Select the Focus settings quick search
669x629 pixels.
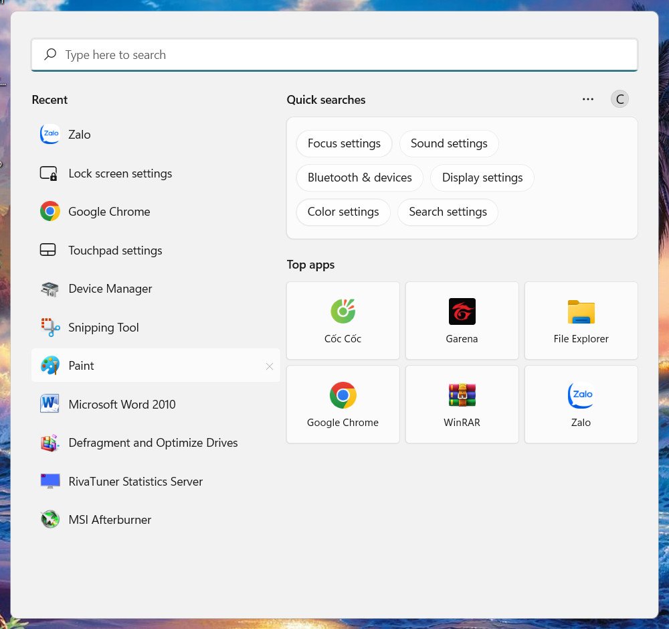click(x=344, y=143)
